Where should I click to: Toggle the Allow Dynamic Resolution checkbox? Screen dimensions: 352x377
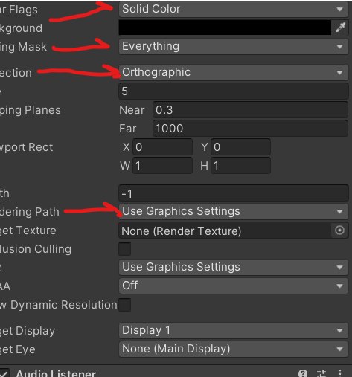[125, 305]
